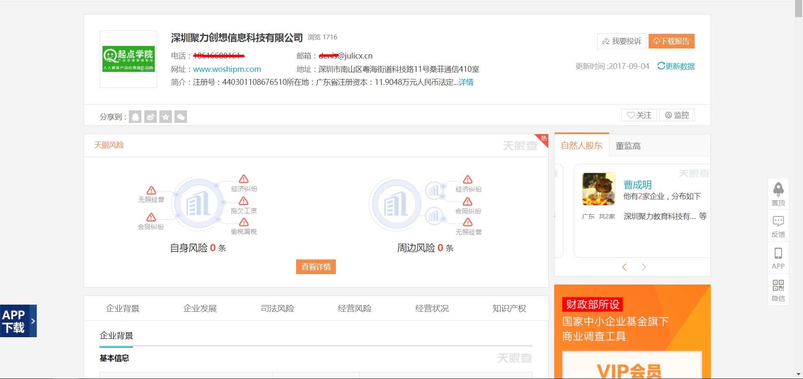Click the 经济纠纷 warning icon under 周边风险
This screenshot has height=379, width=803.
coord(468,179)
